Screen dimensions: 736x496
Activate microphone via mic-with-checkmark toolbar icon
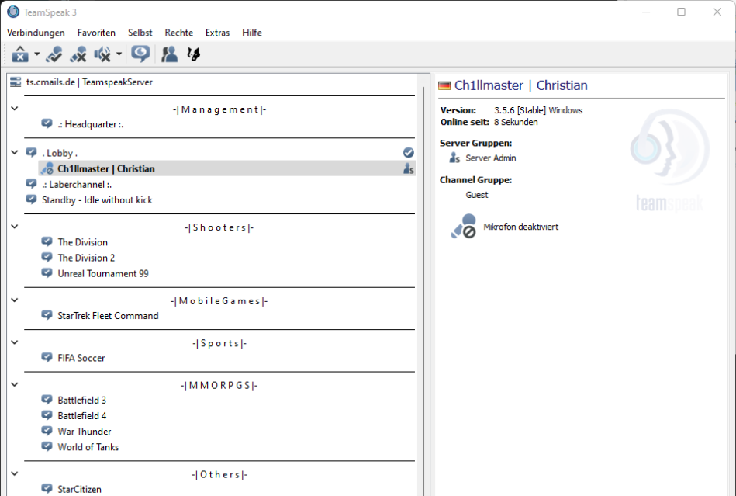[x=54, y=54]
